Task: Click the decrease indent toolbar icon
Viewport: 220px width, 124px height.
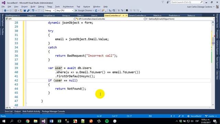Action: tap(110, 11)
